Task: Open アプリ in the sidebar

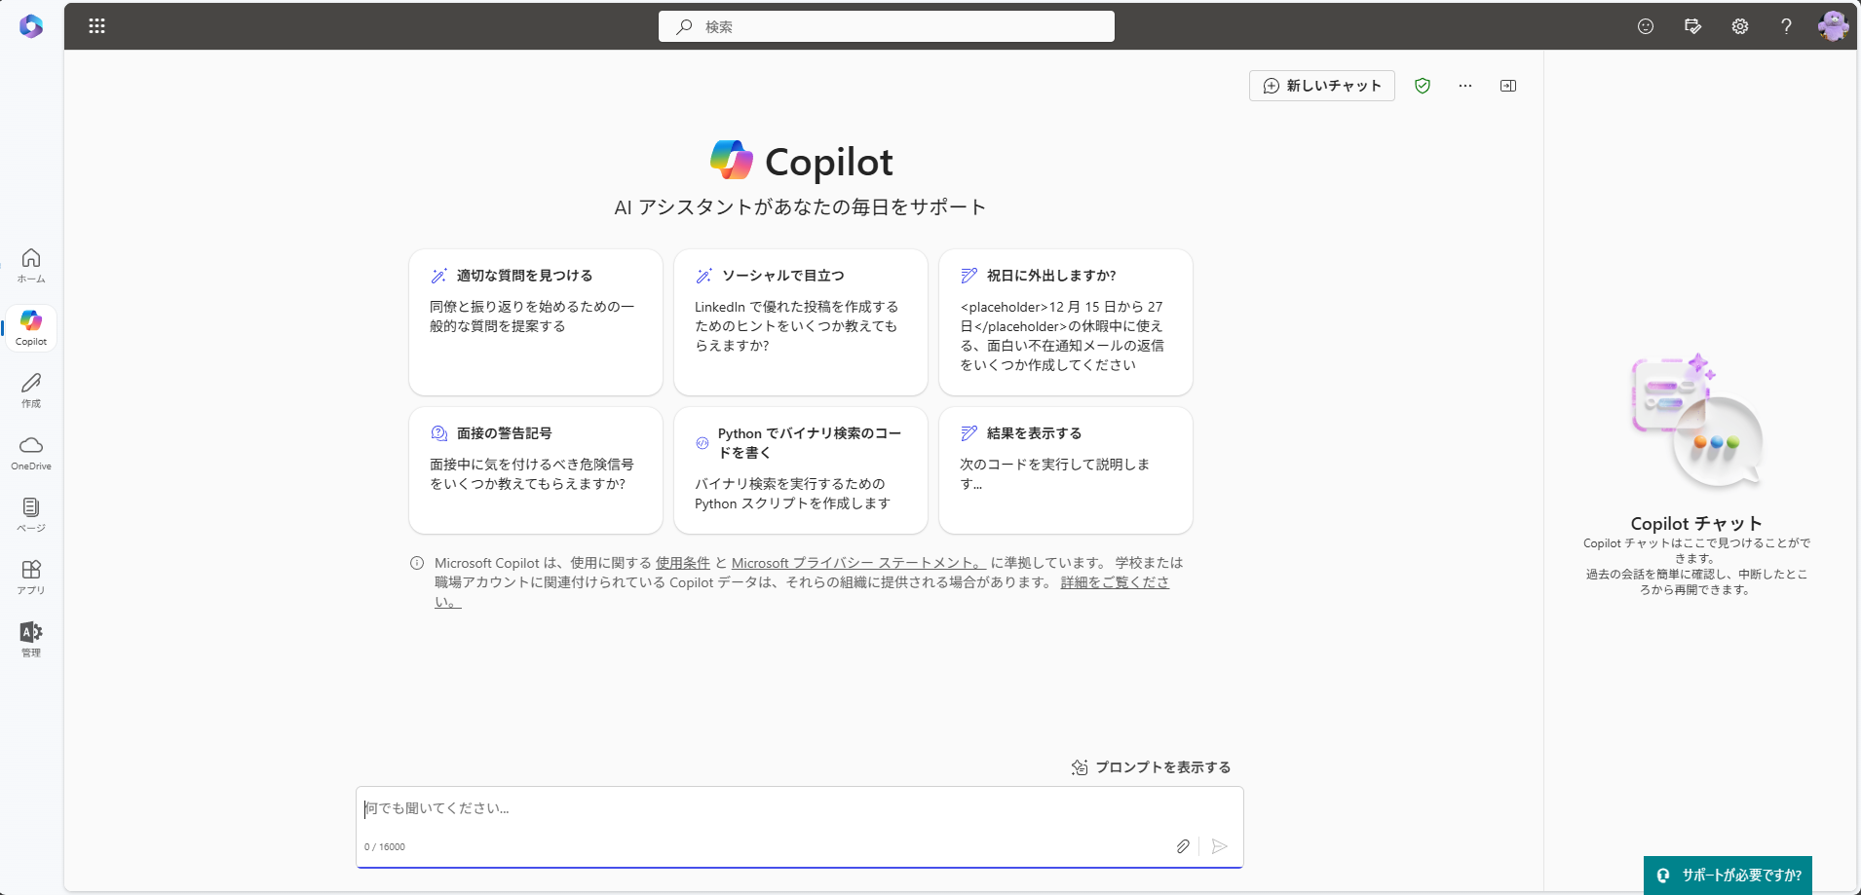Action: 31,578
